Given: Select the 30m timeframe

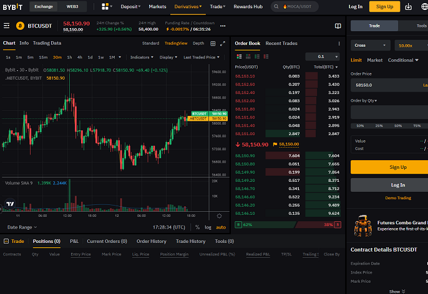Looking at the screenshot, I should point(57,57).
